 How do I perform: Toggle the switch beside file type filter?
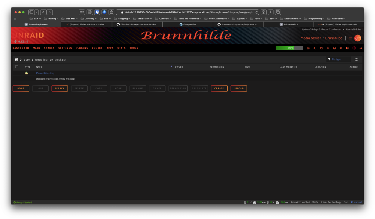[x=357, y=59]
